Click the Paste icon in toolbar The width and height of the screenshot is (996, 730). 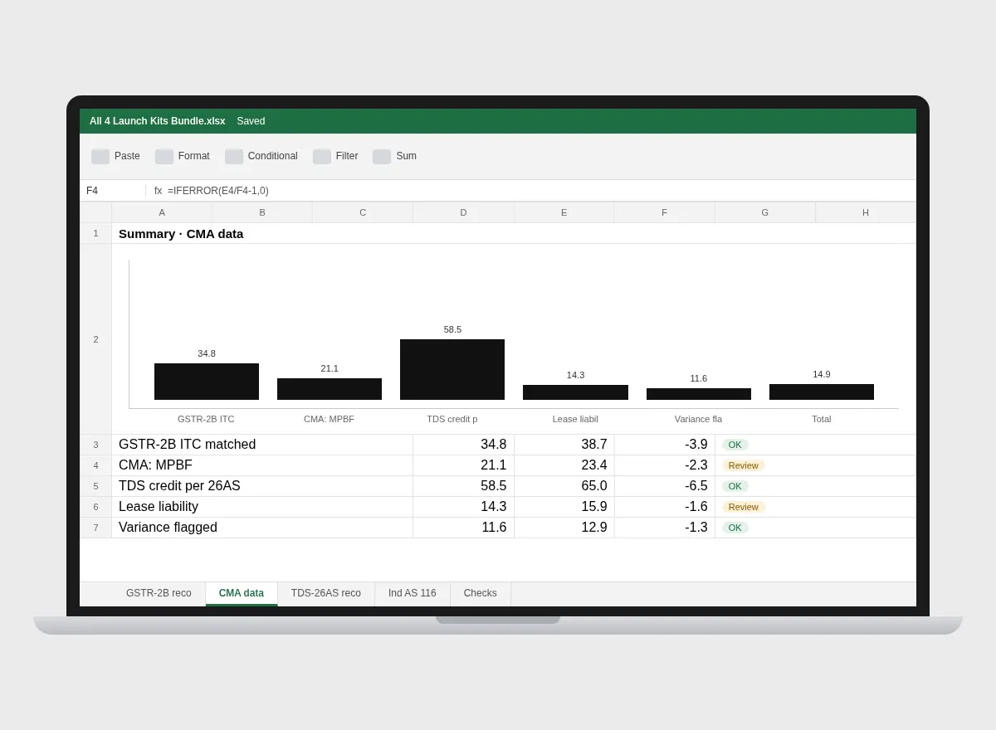[100, 156]
